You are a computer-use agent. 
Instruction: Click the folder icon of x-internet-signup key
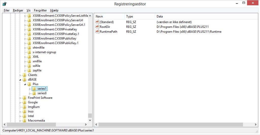[29, 52]
